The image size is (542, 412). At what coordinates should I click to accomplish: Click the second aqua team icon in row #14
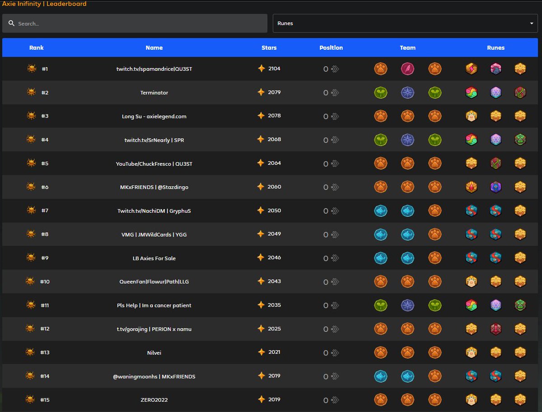tap(407, 376)
